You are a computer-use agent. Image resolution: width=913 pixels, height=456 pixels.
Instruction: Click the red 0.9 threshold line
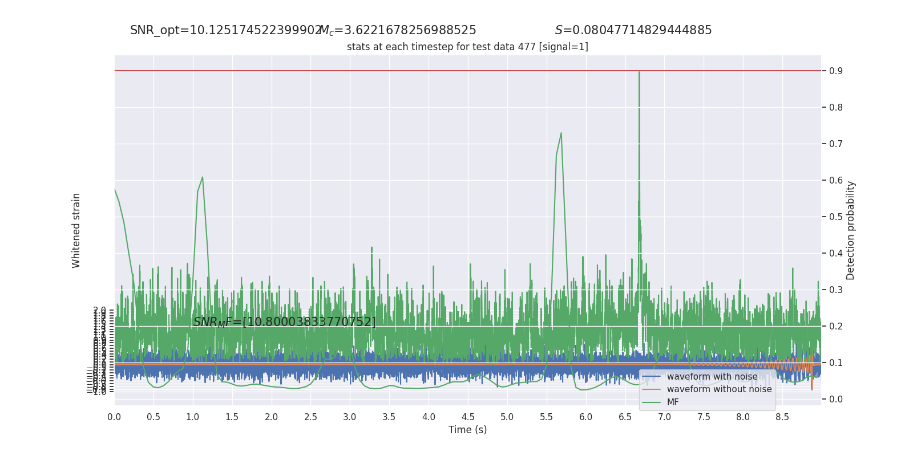pyautogui.click(x=467, y=71)
